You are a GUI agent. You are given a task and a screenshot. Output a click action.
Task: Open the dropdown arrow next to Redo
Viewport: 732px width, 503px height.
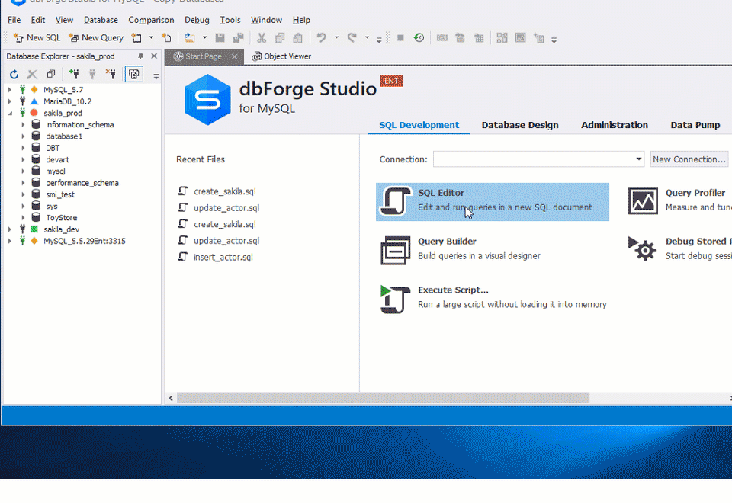[367, 38]
